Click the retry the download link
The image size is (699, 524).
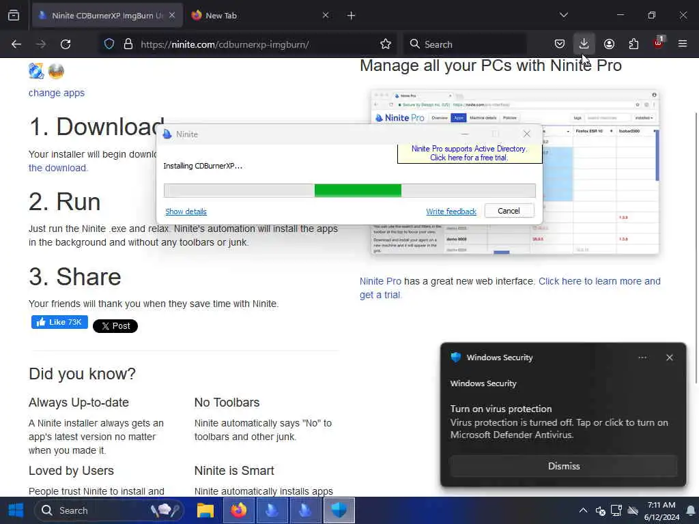pyautogui.click(x=58, y=168)
